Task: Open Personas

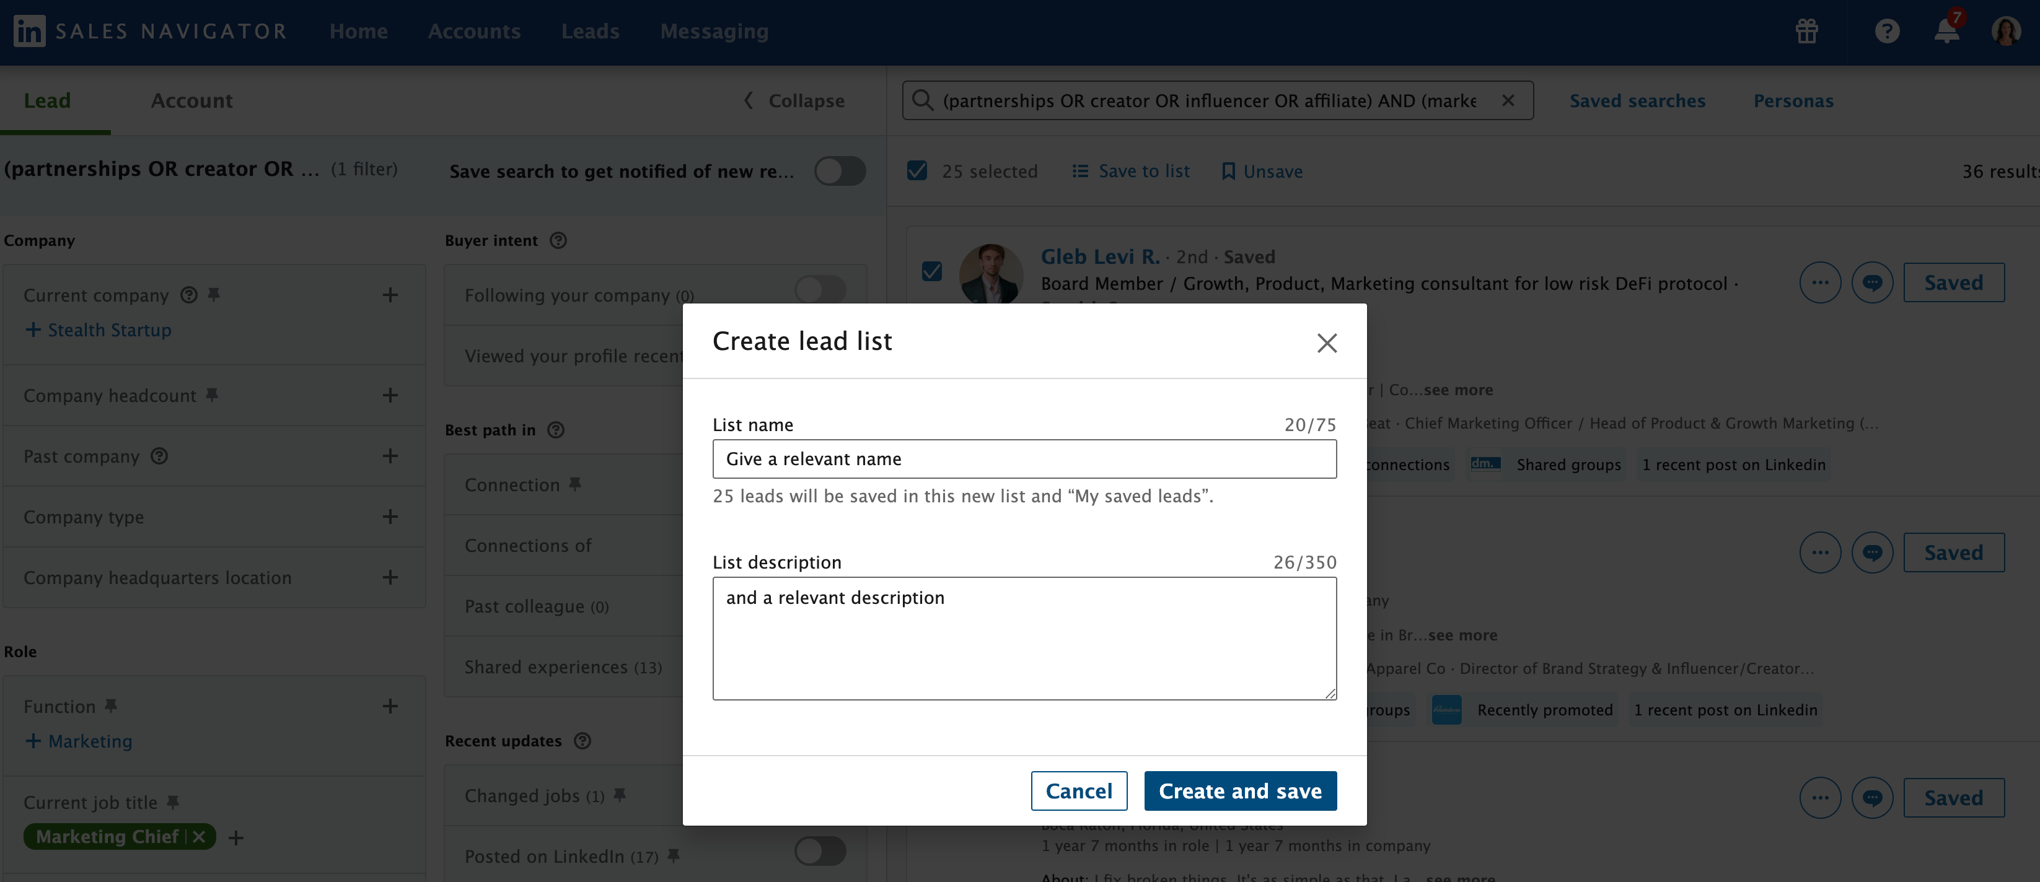Action: pos(1793,100)
